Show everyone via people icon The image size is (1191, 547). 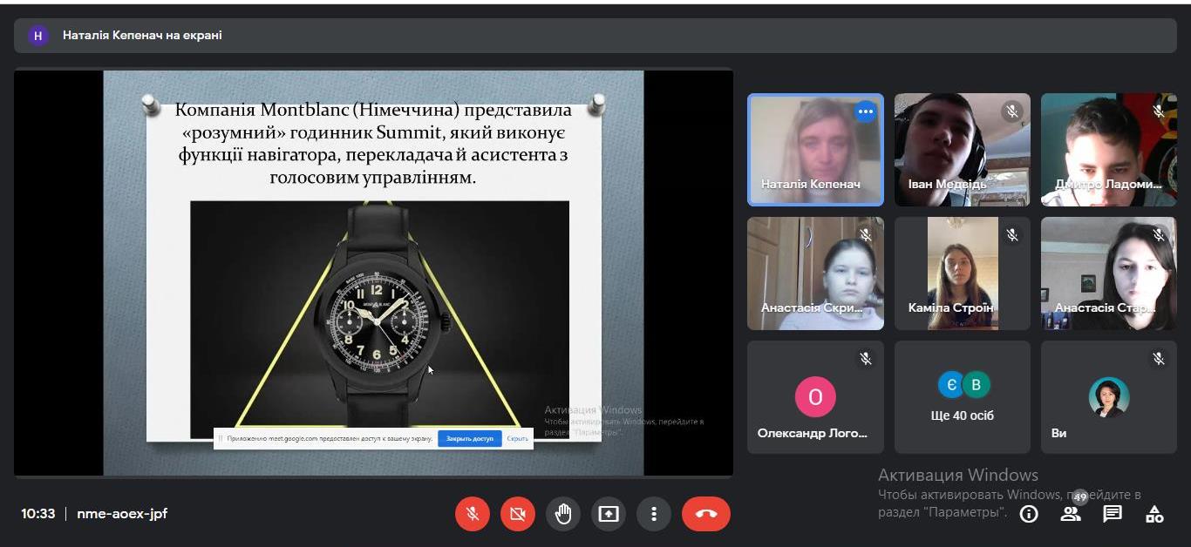coord(1071,514)
